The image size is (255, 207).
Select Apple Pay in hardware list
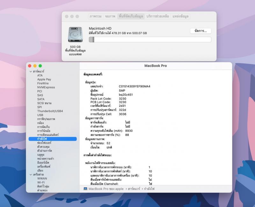[x=44, y=79]
